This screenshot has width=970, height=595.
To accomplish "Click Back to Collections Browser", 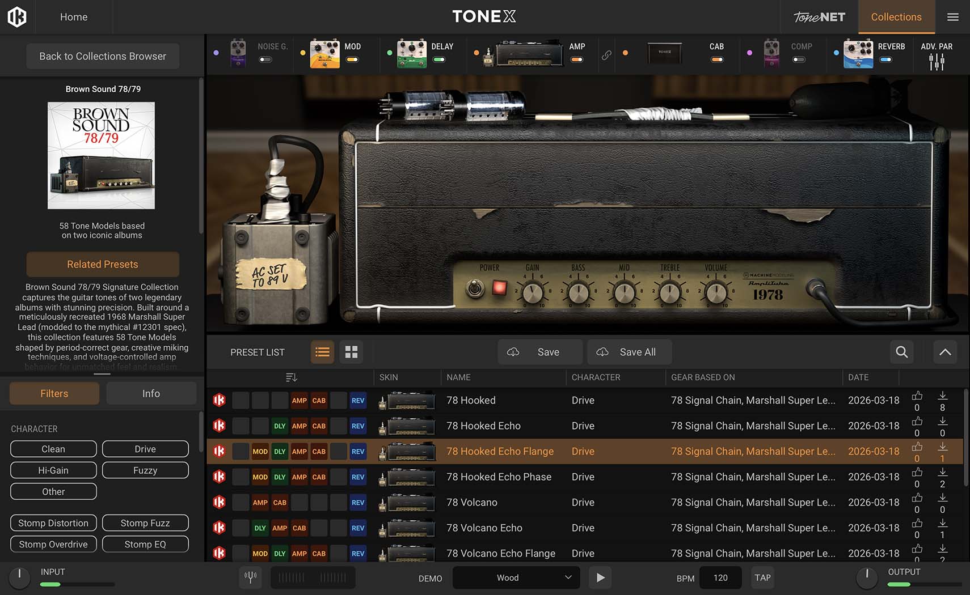I will coord(103,56).
